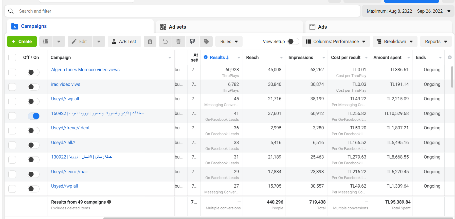Click the Export and import icon

(193, 42)
